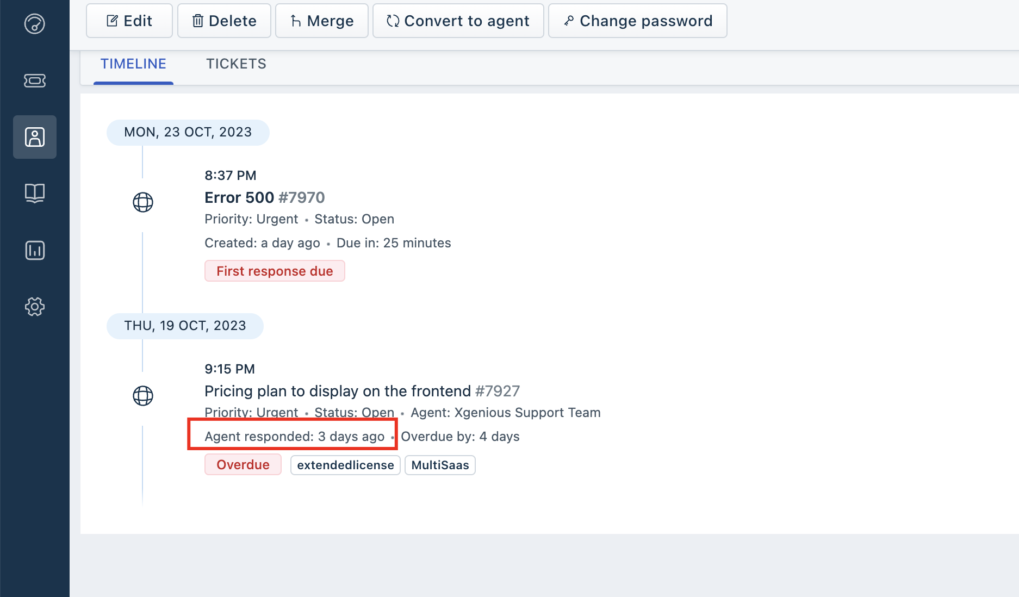Screen dimensions: 1019x597
Task: Open the Dashboard gauge icon in sidebar
Action: point(35,24)
